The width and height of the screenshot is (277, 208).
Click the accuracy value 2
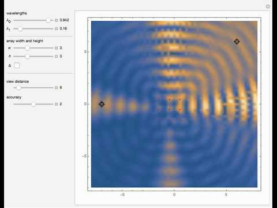click(x=61, y=104)
